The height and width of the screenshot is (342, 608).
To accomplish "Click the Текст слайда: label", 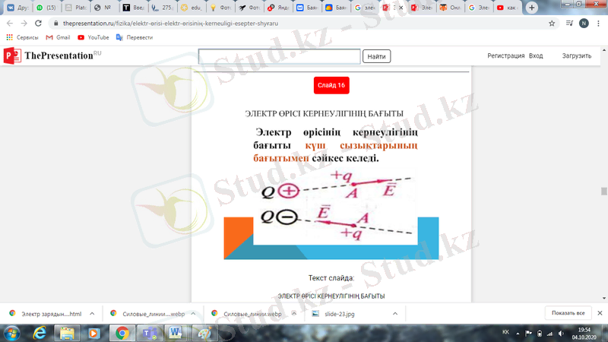I will (x=331, y=278).
